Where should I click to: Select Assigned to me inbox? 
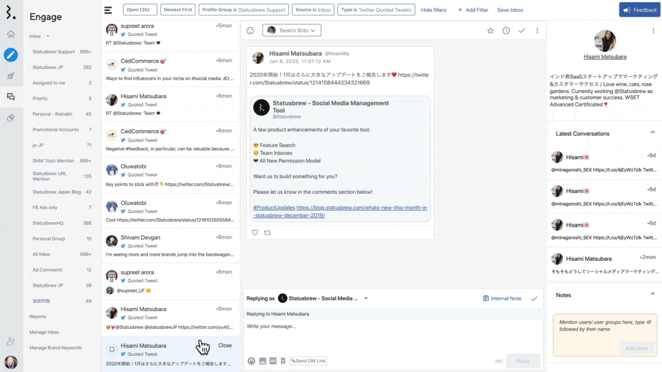49,83
